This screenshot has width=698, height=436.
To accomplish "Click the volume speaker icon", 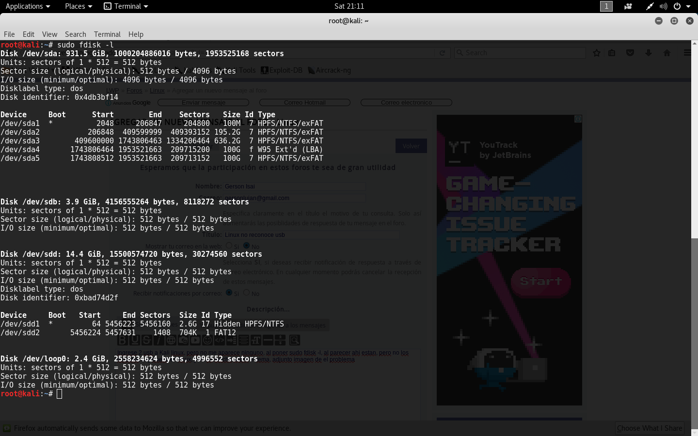I will pos(663,6).
